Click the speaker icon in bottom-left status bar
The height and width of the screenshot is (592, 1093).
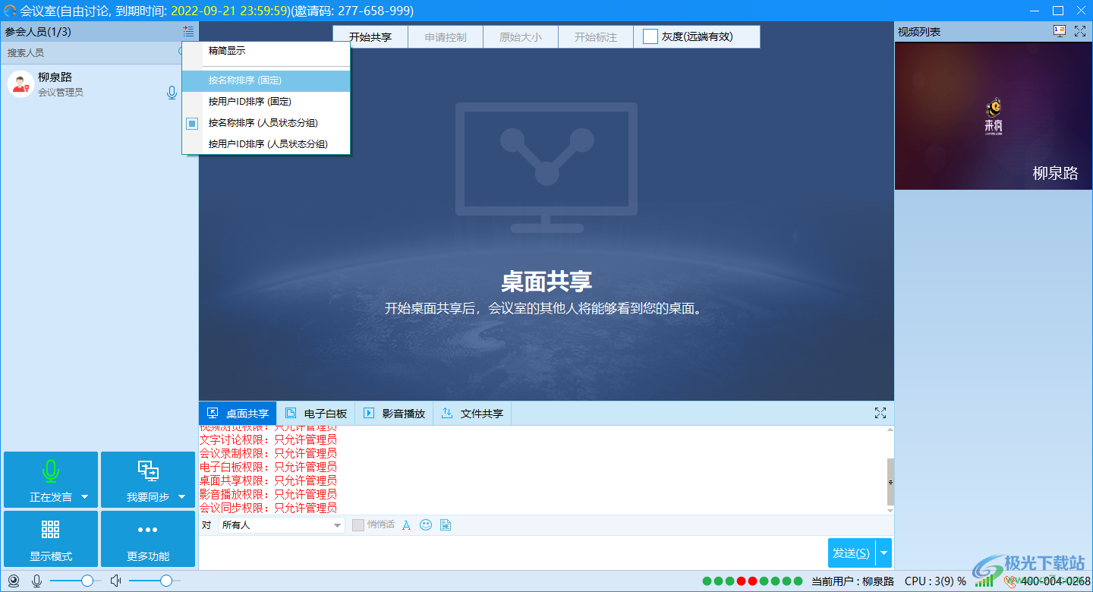pyautogui.click(x=115, y=581)
